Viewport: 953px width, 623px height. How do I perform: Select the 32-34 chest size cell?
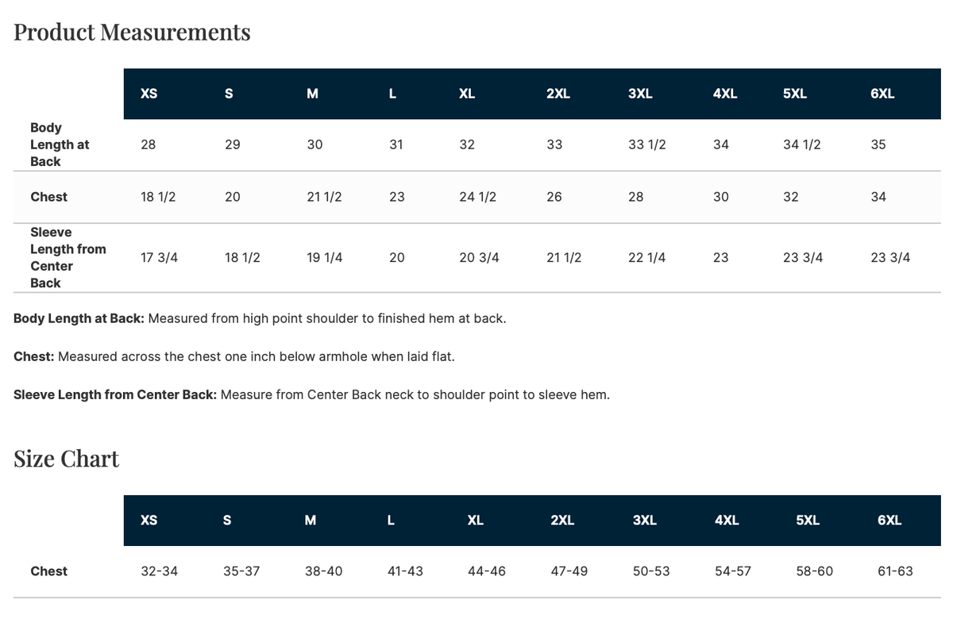click(159, 571)
